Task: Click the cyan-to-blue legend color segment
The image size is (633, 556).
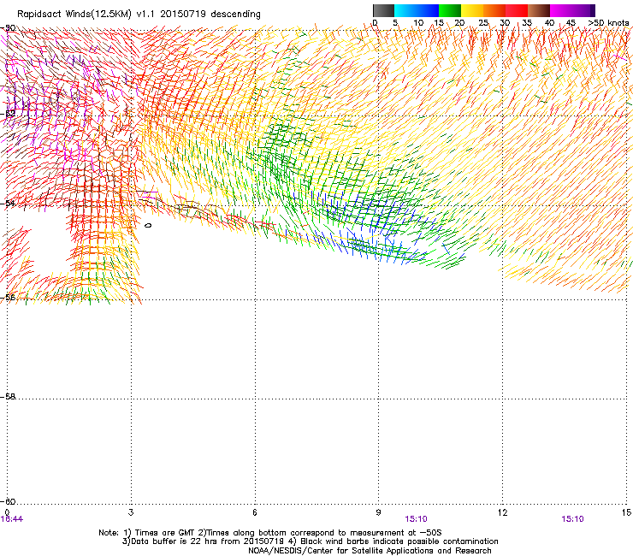Action: click(417, 10)
